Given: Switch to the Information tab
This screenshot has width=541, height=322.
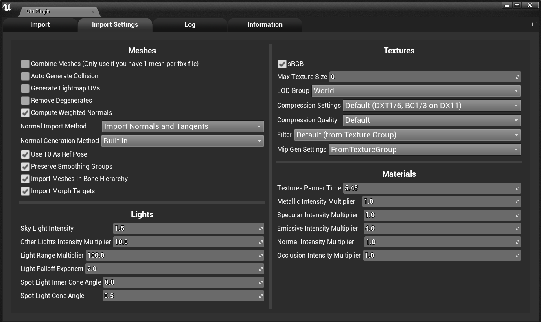Looking at the screenshot, I should pyautogui.click(x=265, y=24).
